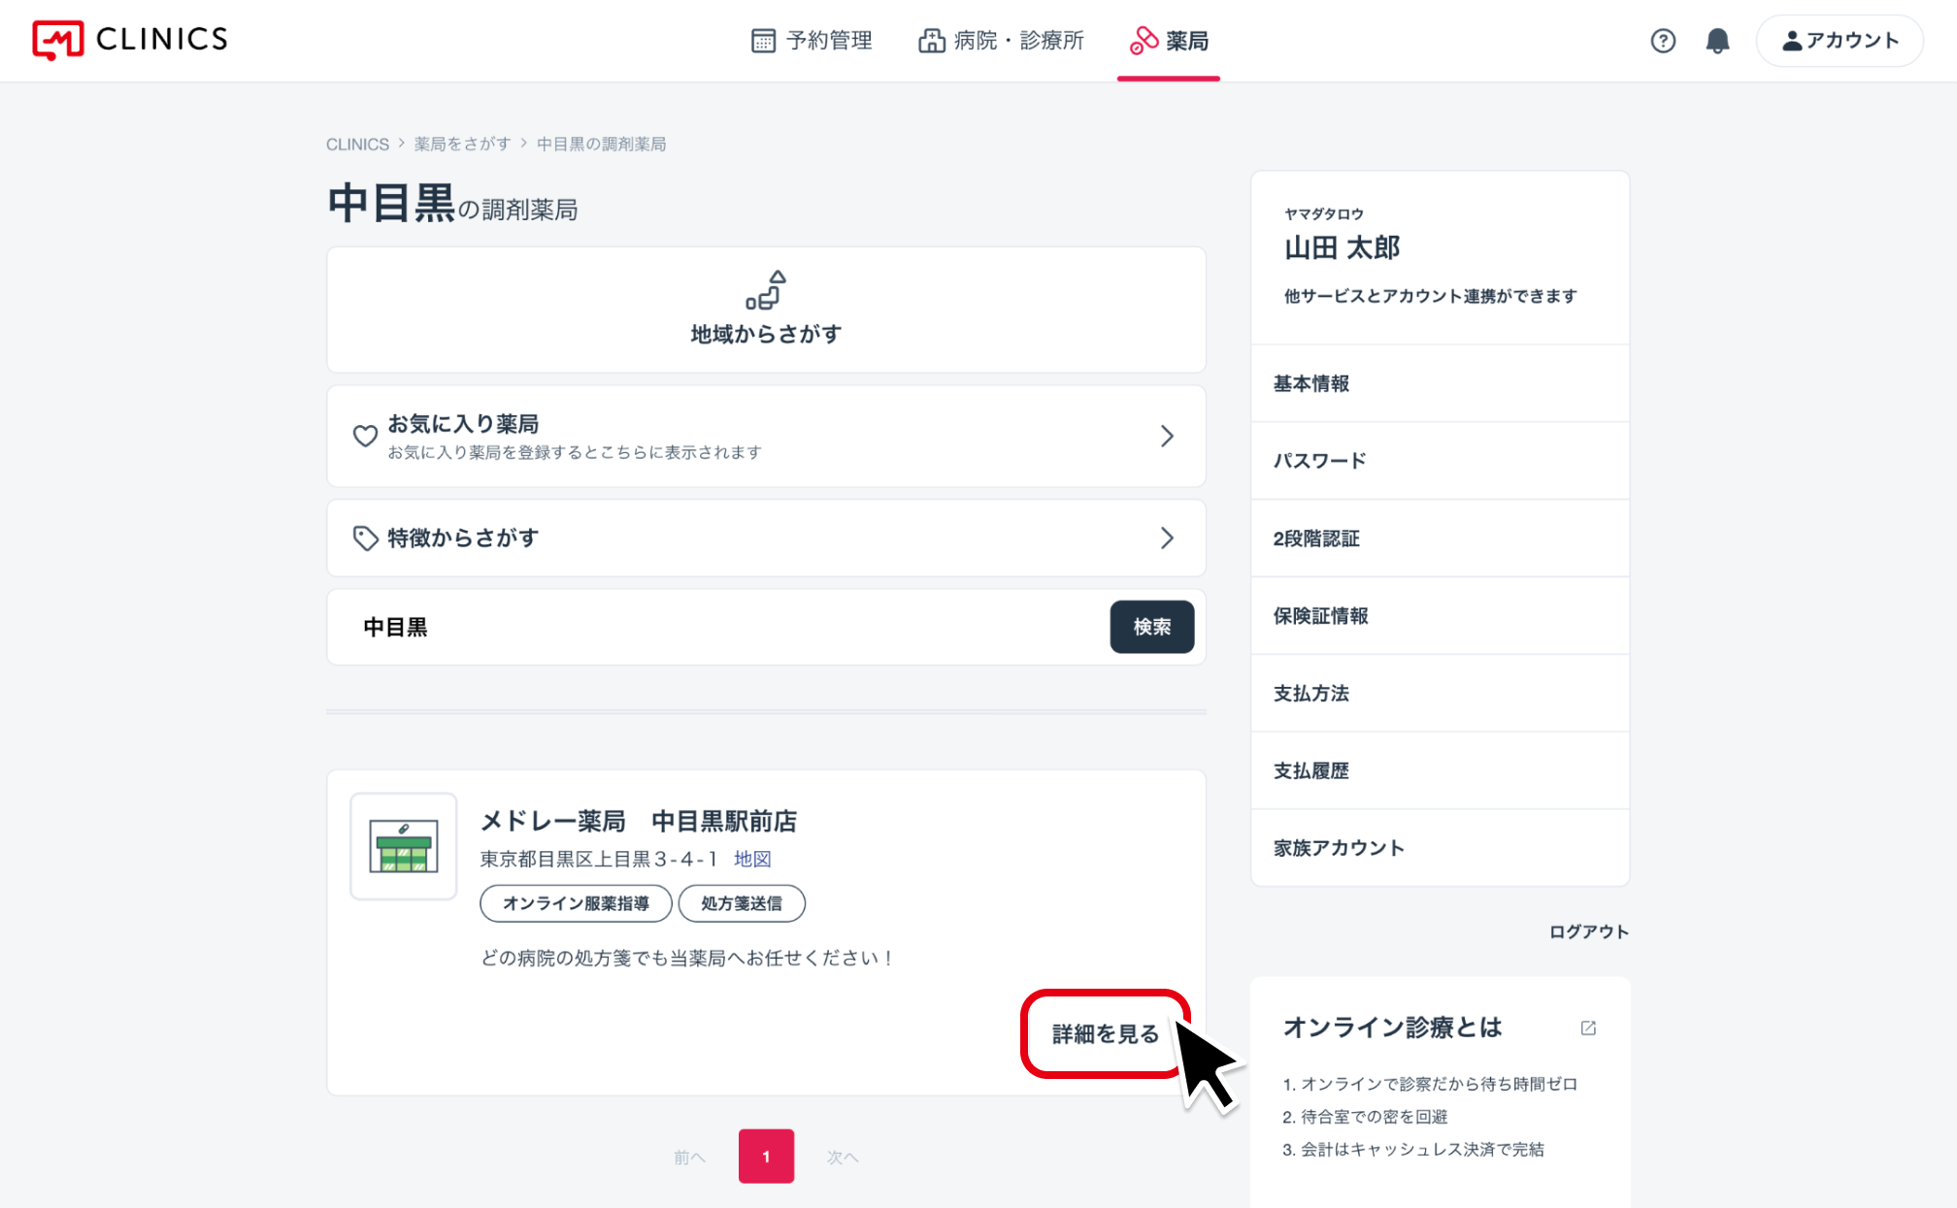The image size is (1957, 1208).
Task: Click the 中目黒の調剤薬局 breadcrumb
Action: pyautogui.click(x=601, y=144)
